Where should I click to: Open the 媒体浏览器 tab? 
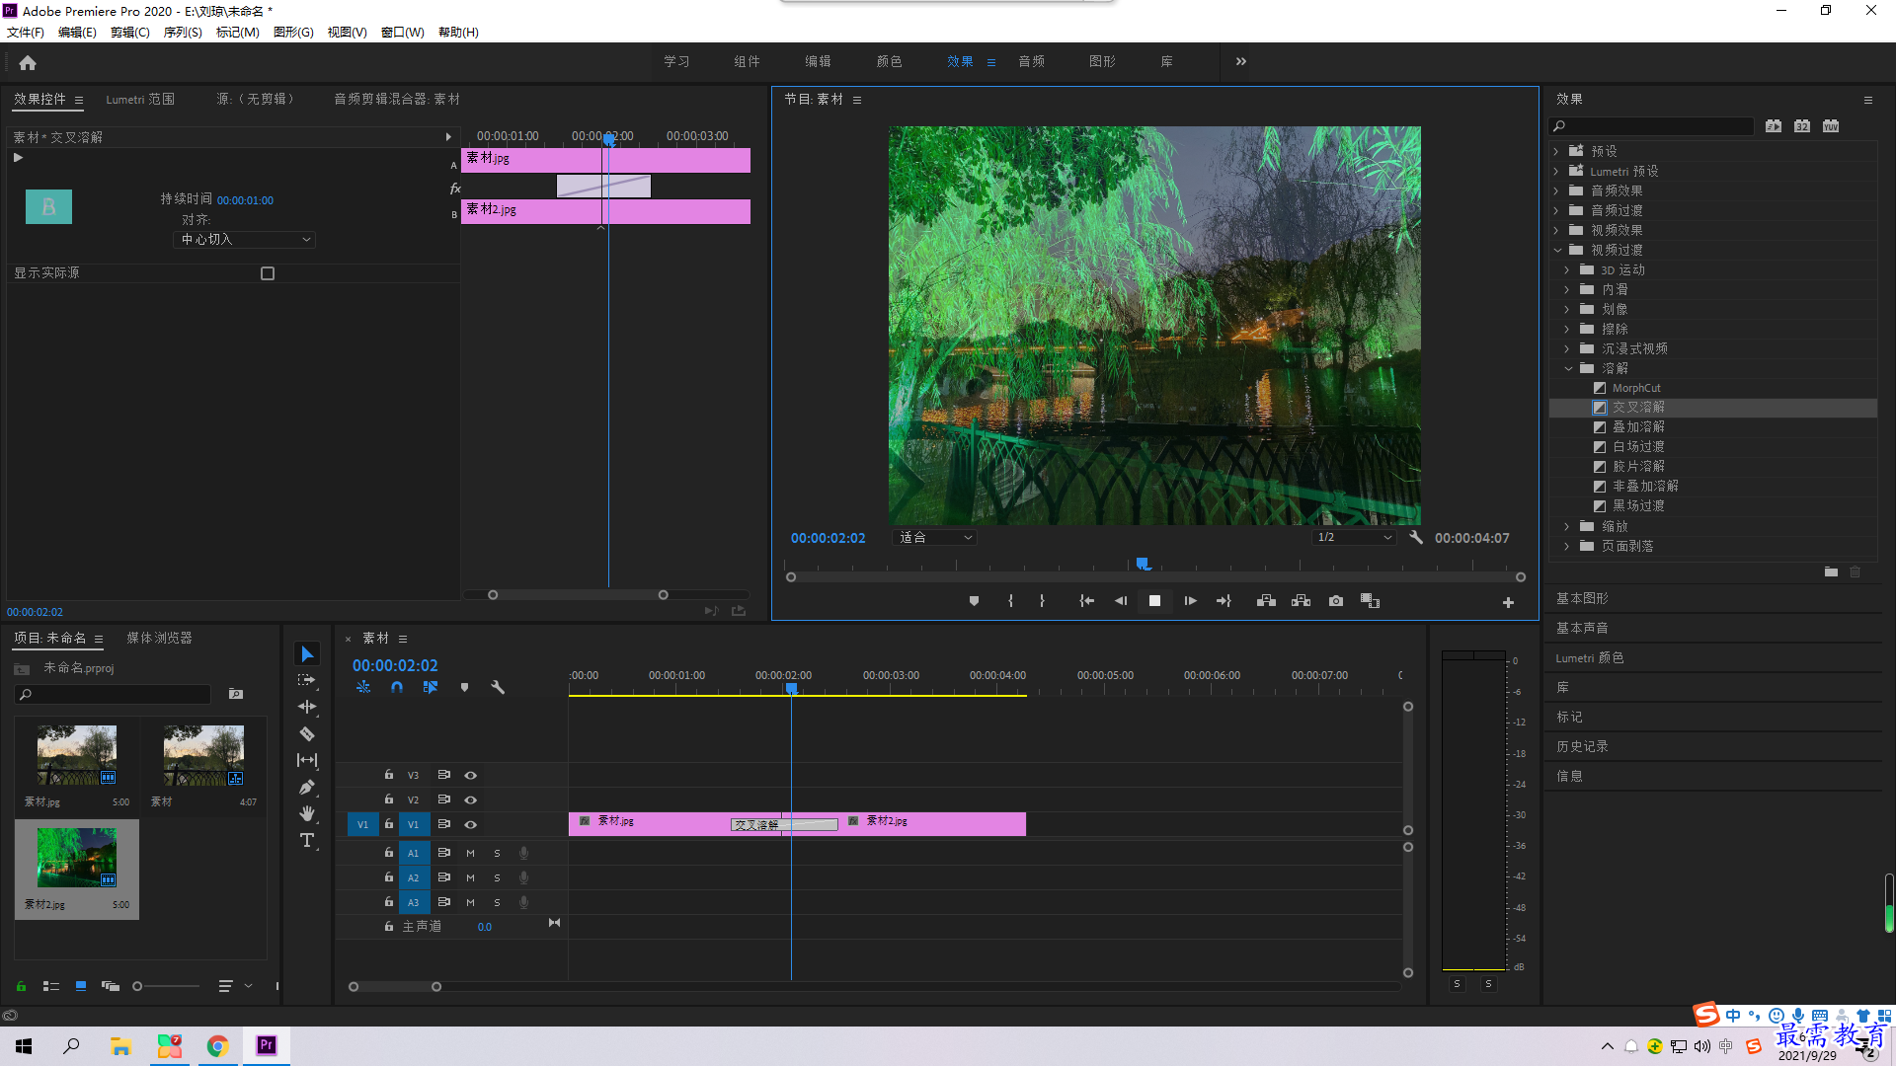[x=159, y=638]
